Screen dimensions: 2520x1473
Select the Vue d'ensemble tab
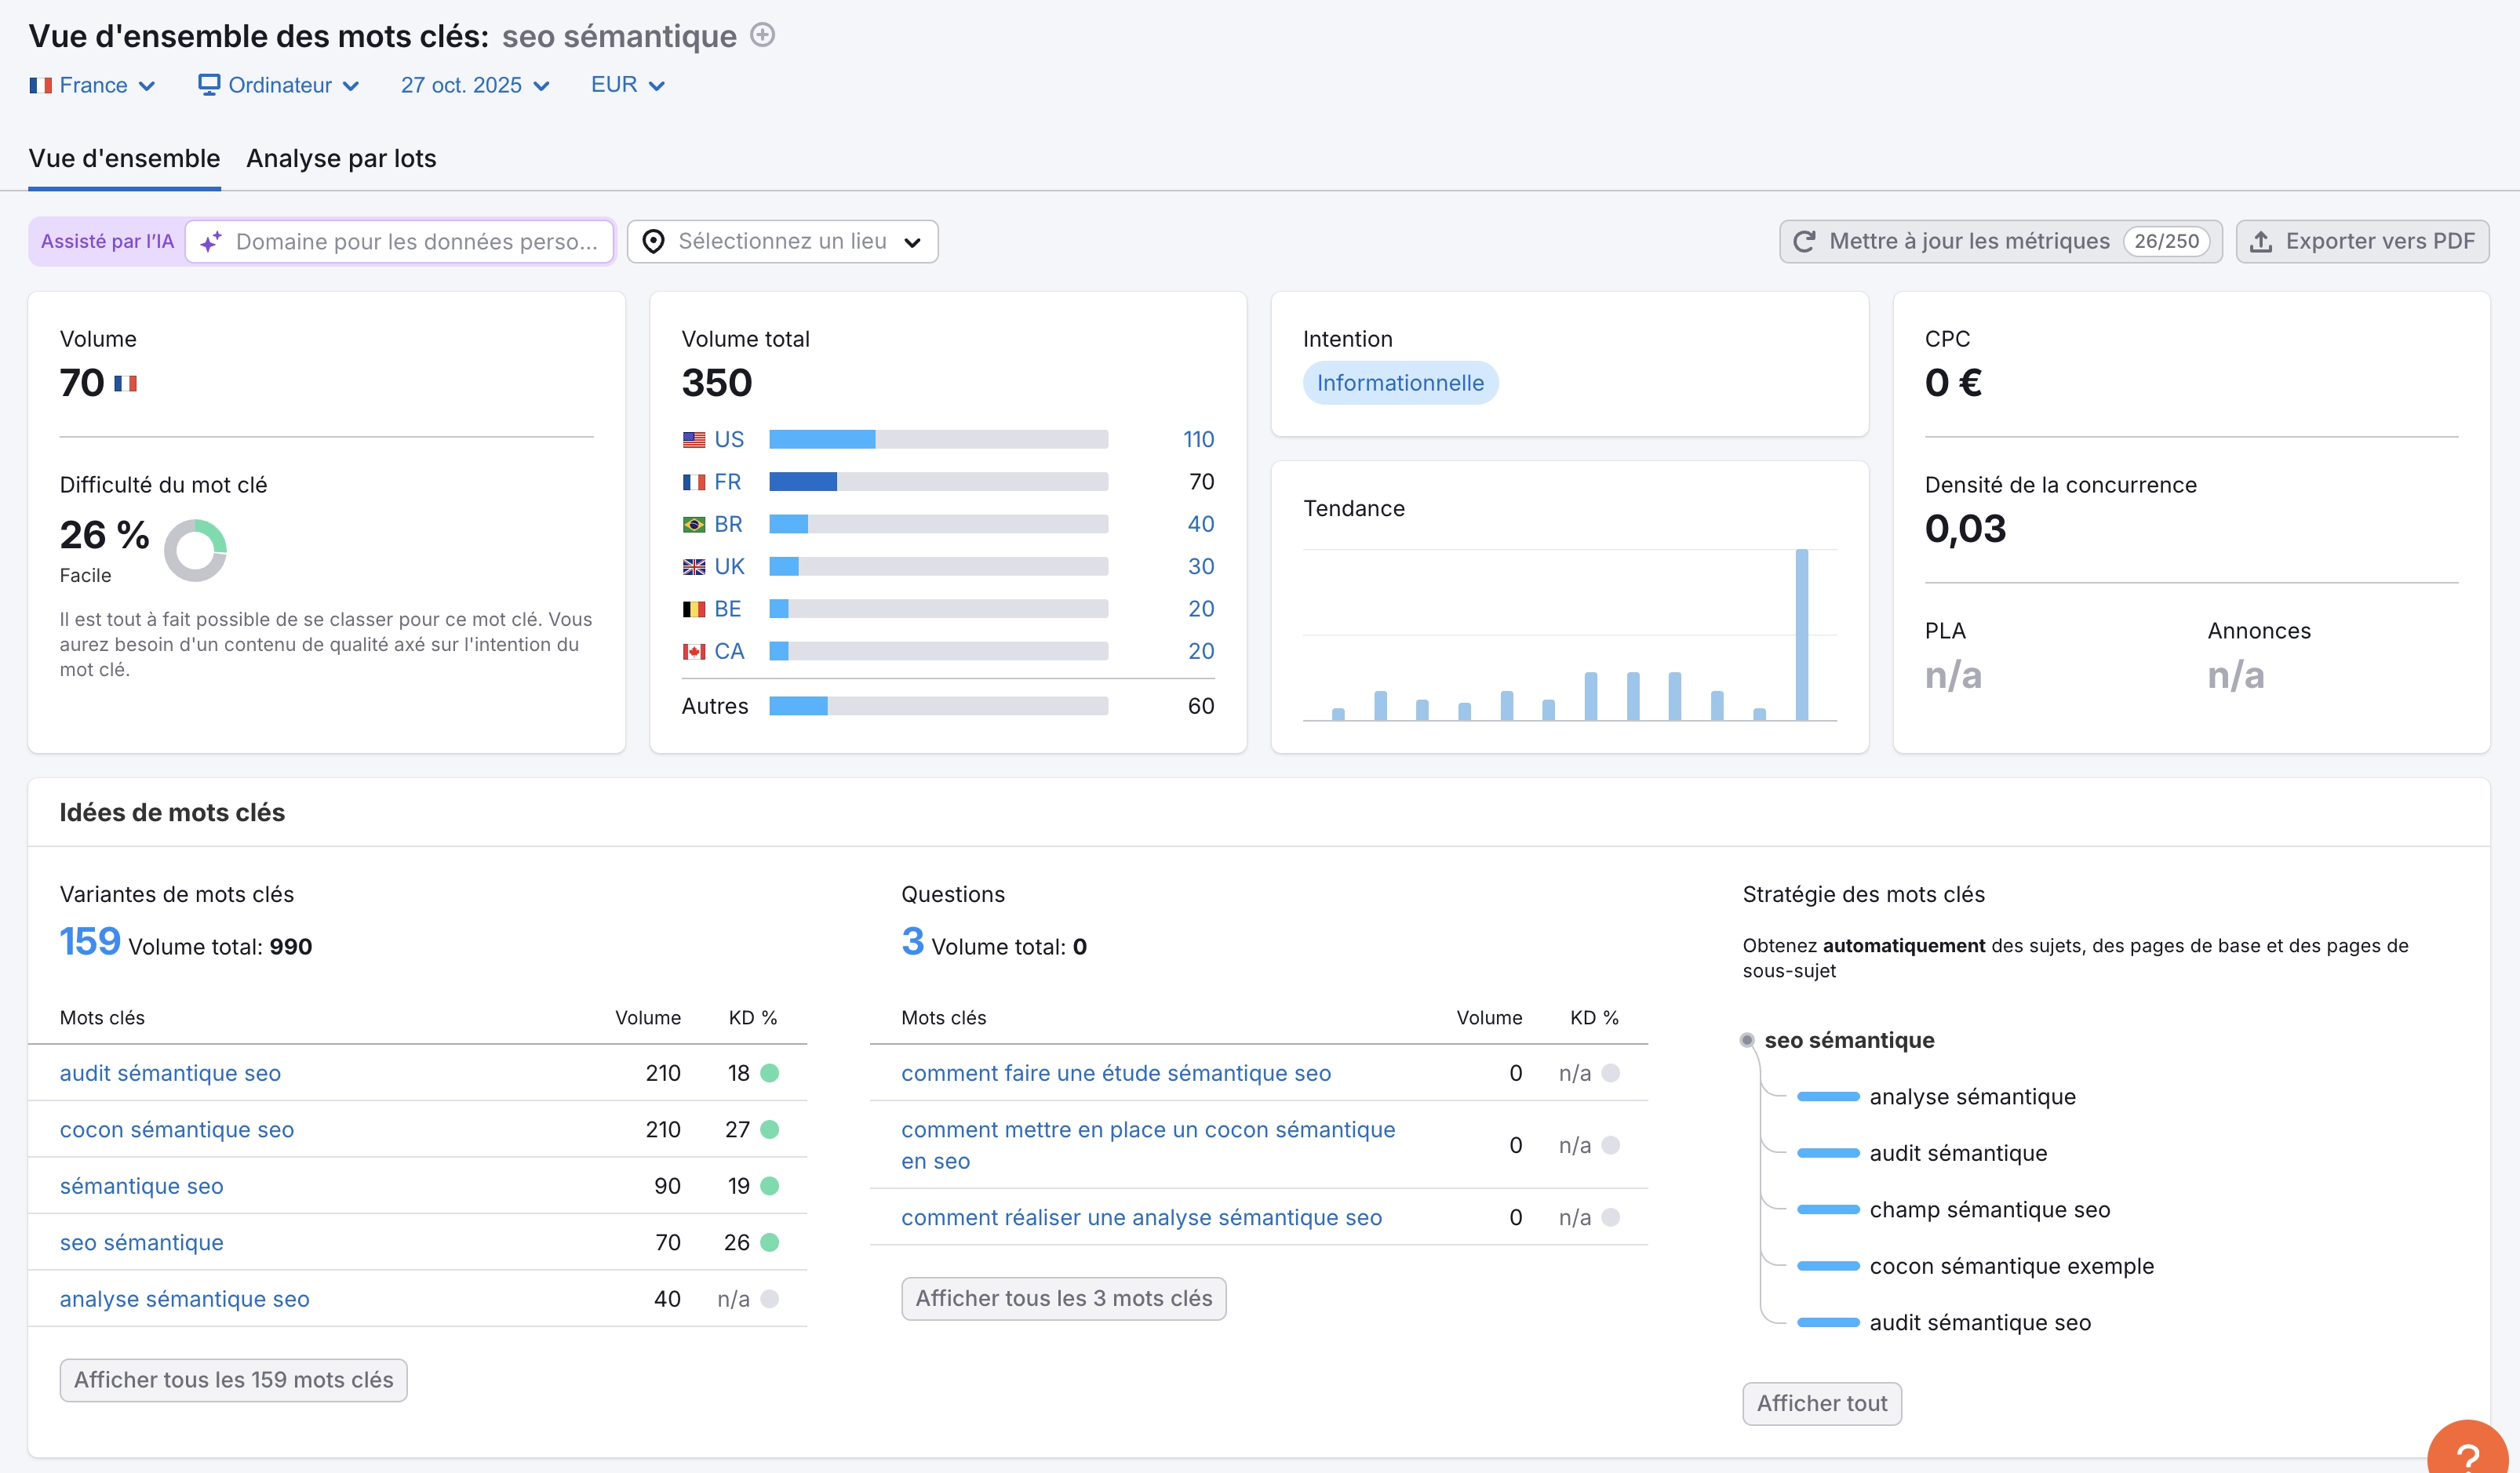pos(124,158)
